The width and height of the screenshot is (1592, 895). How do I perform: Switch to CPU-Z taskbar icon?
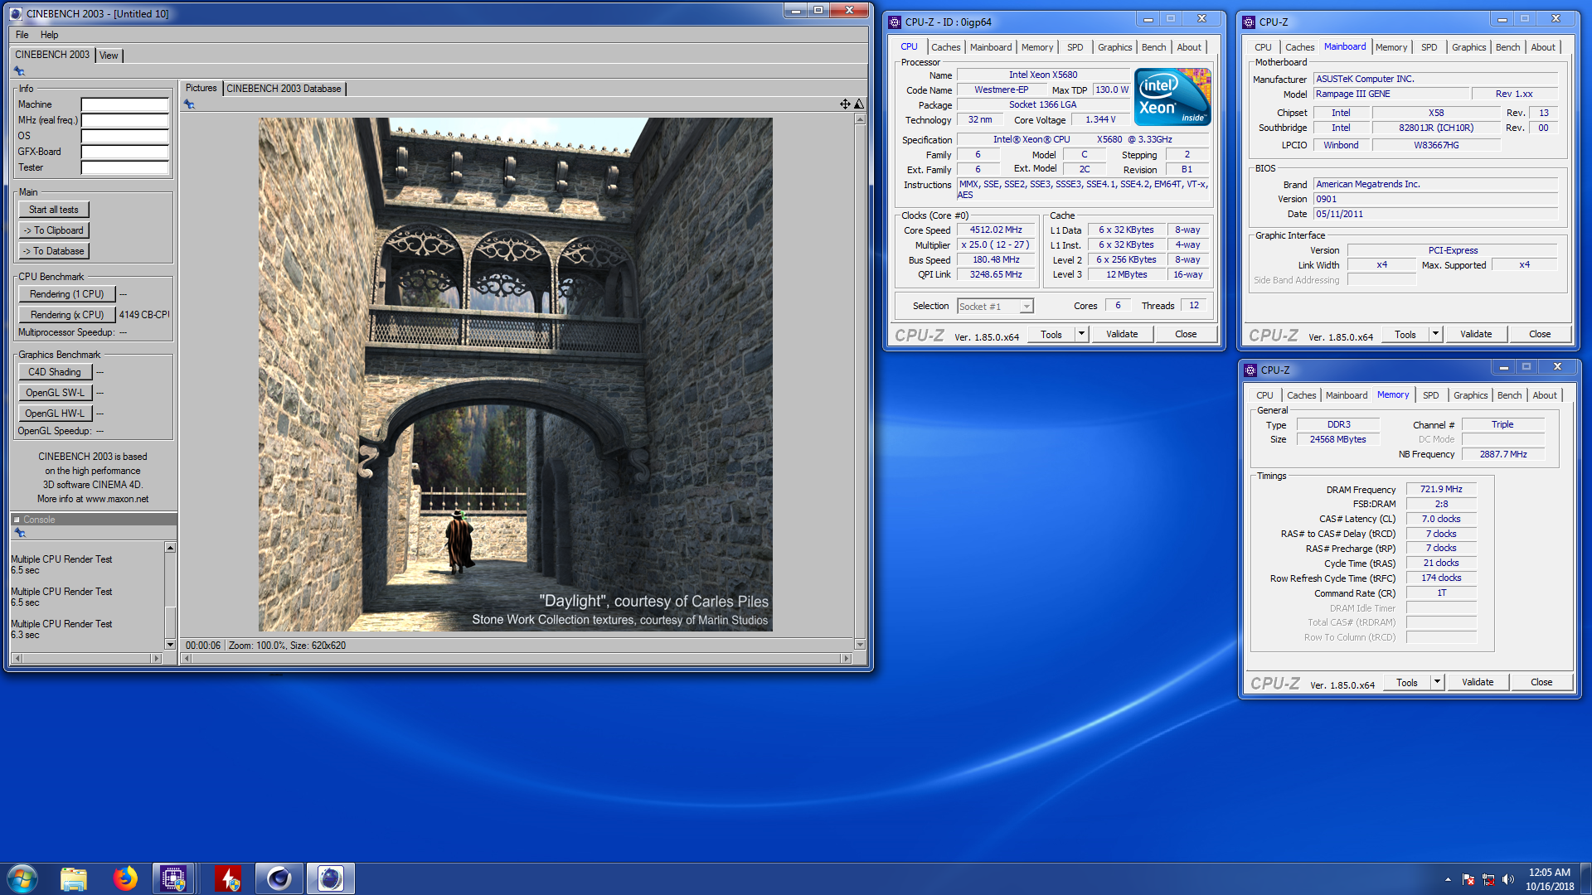click(x=173, y=878)
